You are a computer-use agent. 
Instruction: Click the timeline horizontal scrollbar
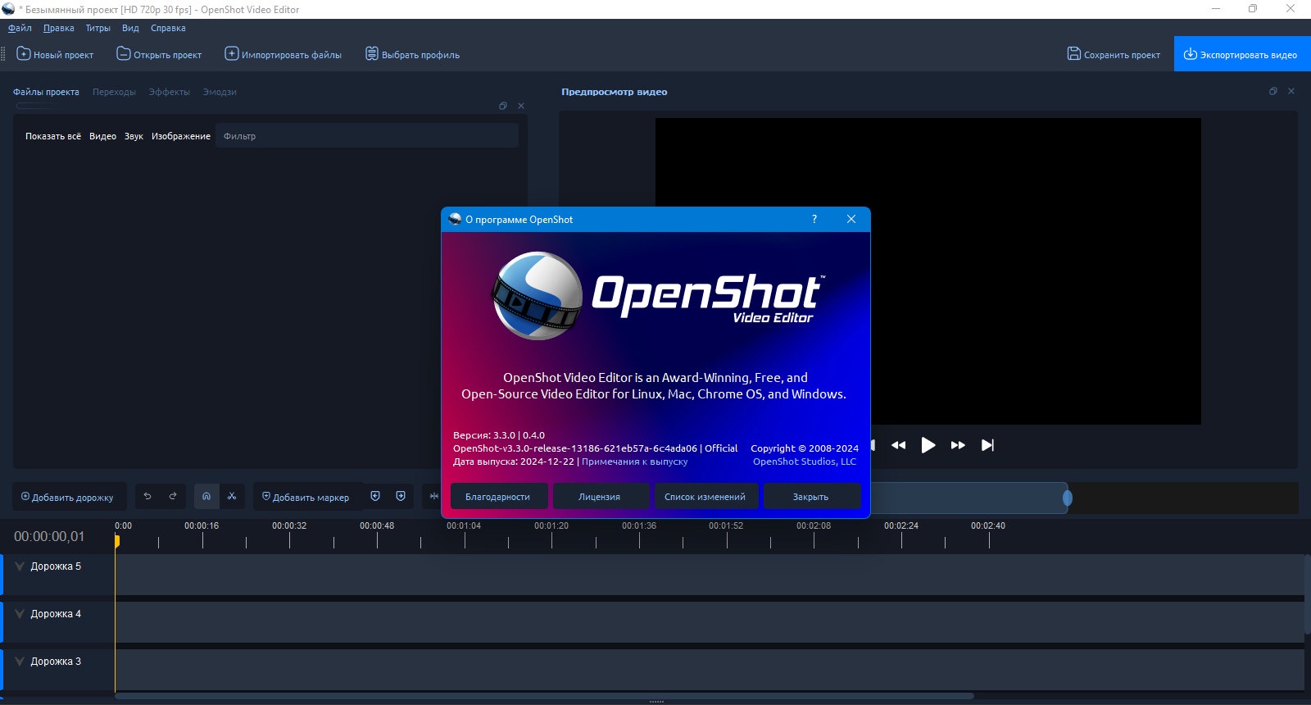click(x=544, y=697)
